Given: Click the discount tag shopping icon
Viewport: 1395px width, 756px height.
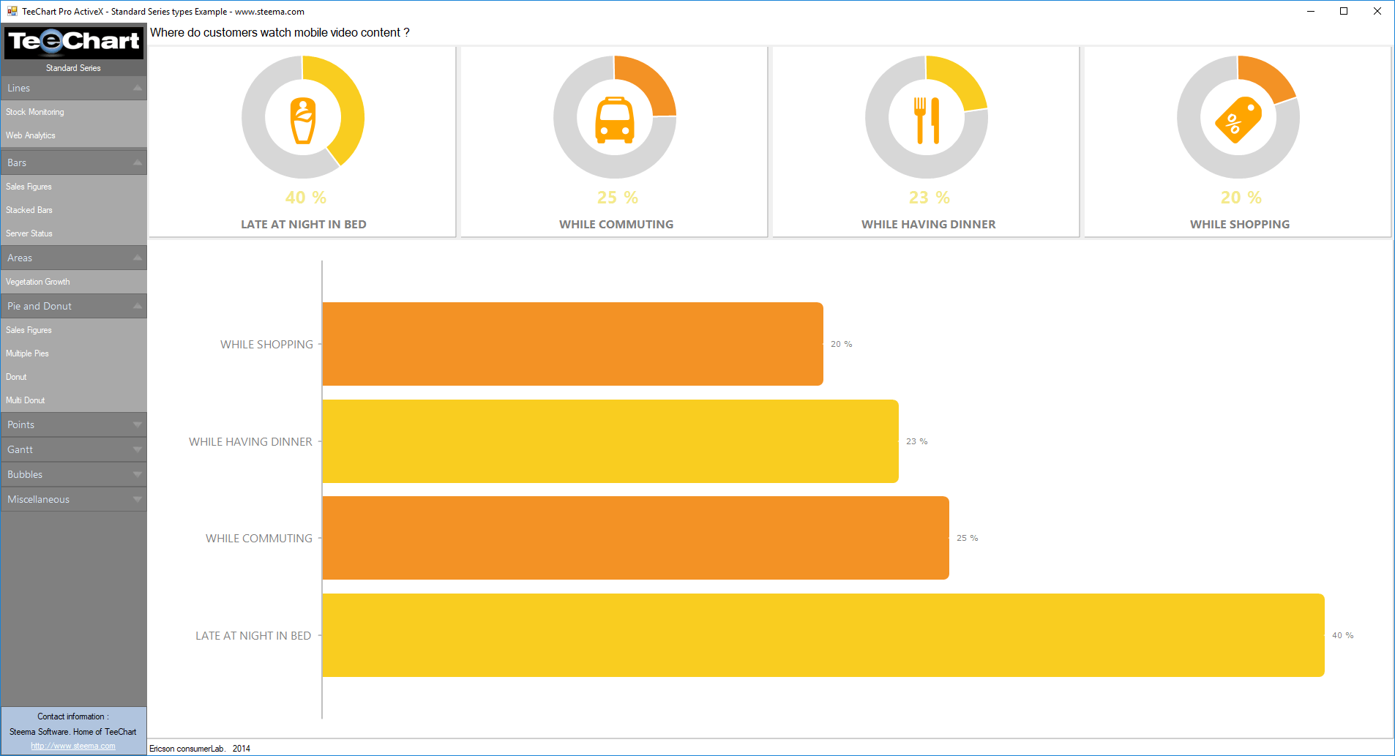Looking at the screenshot, I should click(1238, 120).
